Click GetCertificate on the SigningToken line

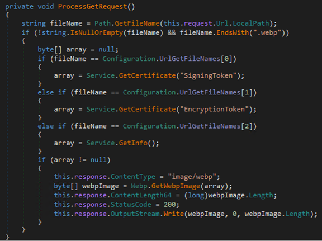tap(147, 75)
